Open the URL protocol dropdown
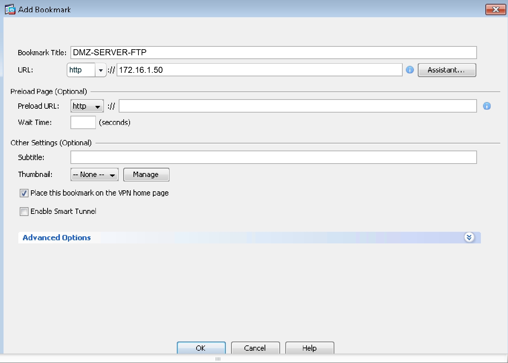The height and width of the screenshot is (363, 508). [100, 70]
